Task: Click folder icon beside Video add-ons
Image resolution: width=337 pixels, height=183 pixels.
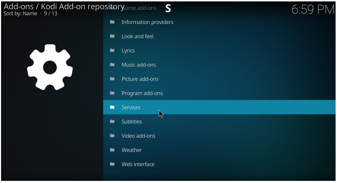Action: [112, 135]
